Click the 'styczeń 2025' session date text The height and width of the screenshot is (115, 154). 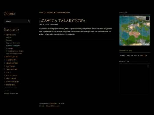(132, 55)
